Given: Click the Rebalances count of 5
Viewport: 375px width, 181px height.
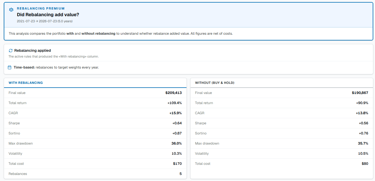Looking at the screenshot, I should pos(181,174).
